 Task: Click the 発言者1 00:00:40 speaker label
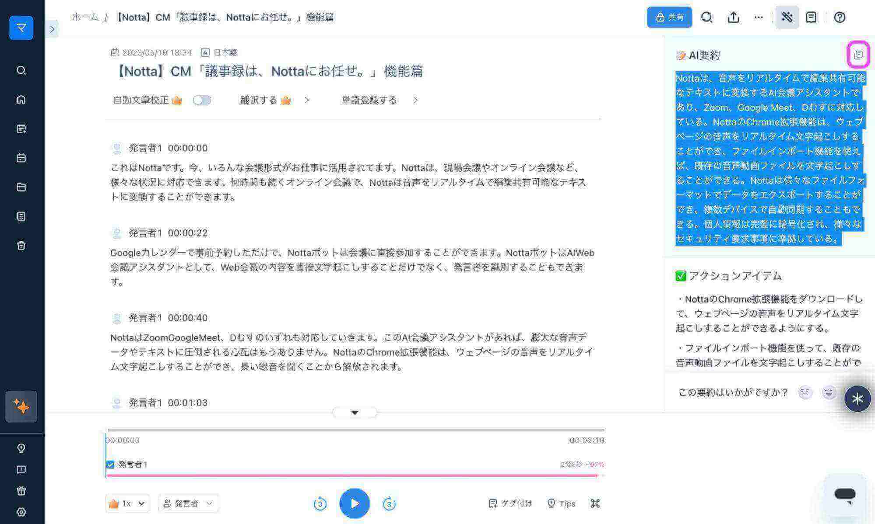click(168, 318)
